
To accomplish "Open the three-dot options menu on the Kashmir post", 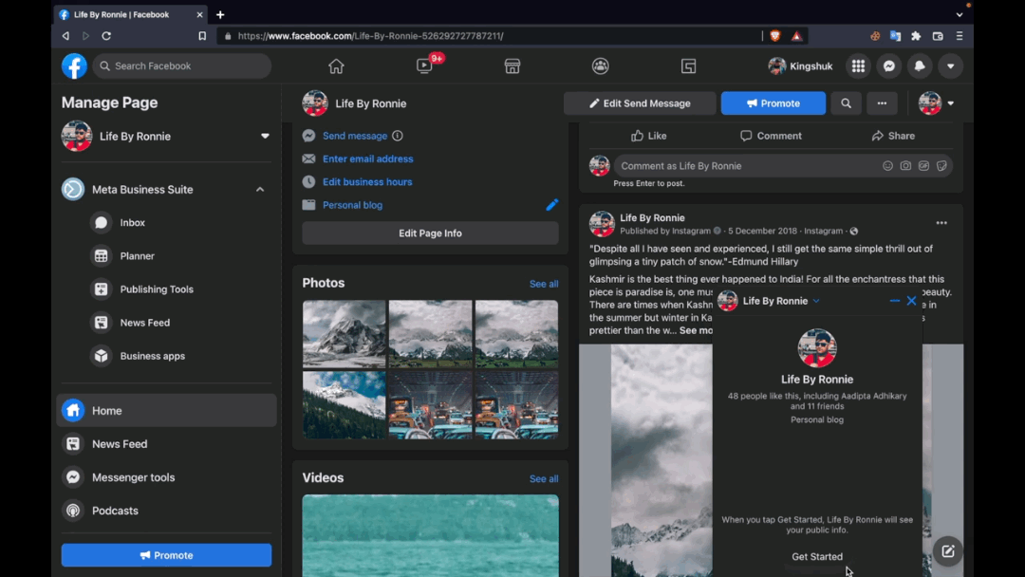I will click(941, 223).
